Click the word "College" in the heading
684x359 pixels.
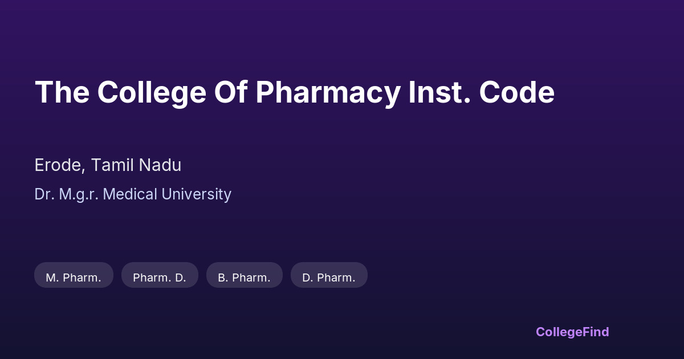151,92
